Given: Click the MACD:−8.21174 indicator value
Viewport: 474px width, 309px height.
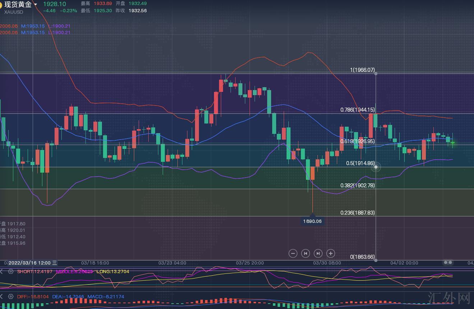Looking at the screenshot, I should [x=106, y=296].
